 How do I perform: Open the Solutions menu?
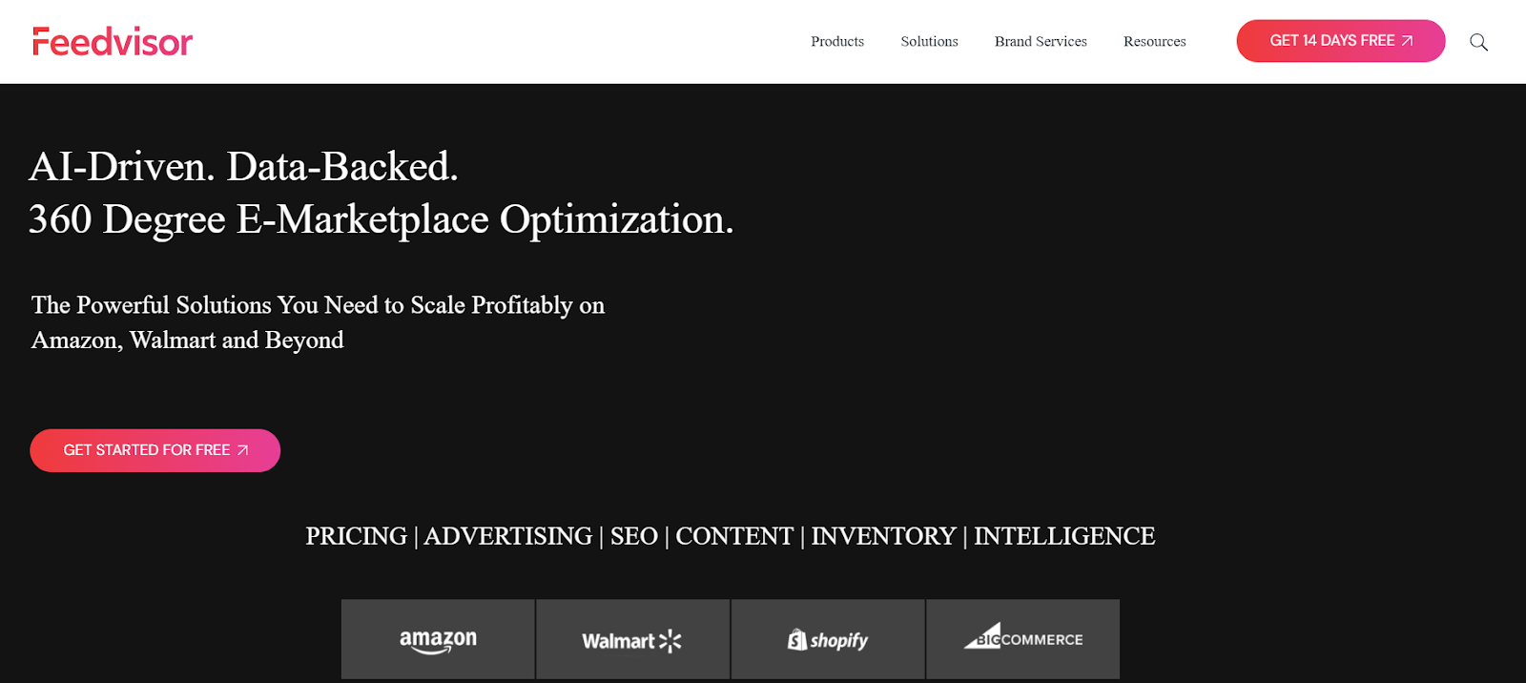[x=929, y=42]
